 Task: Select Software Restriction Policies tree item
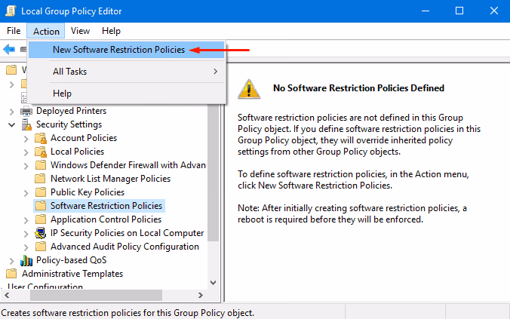[106, 206]
